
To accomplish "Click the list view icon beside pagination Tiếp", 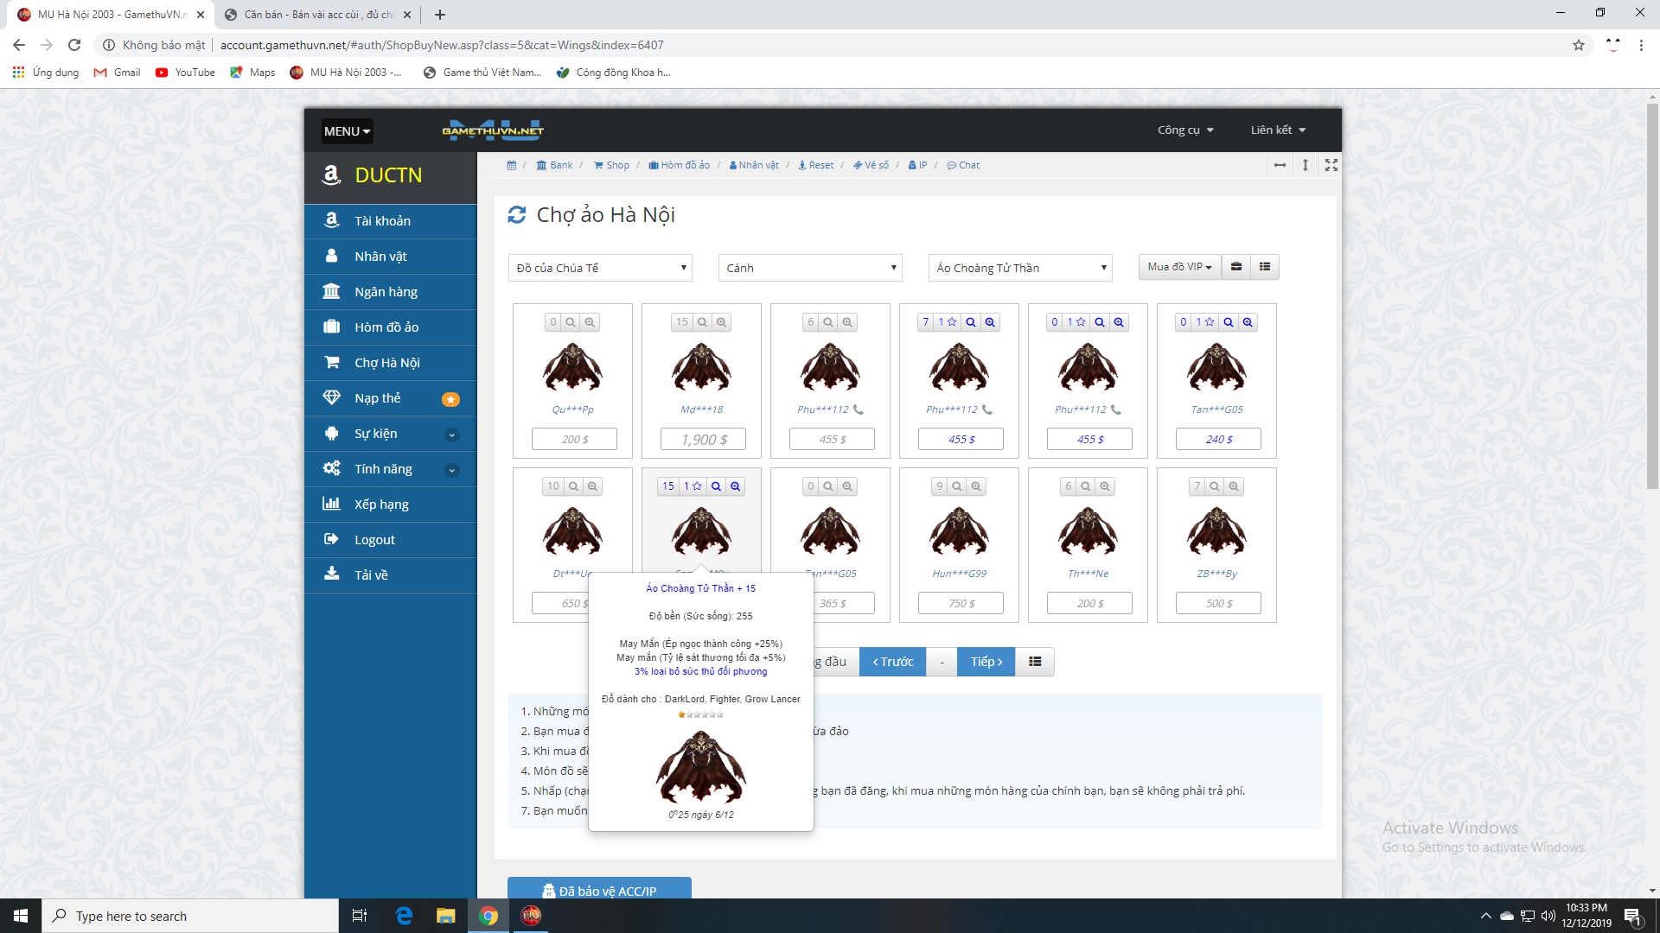I will point(1035,662).
